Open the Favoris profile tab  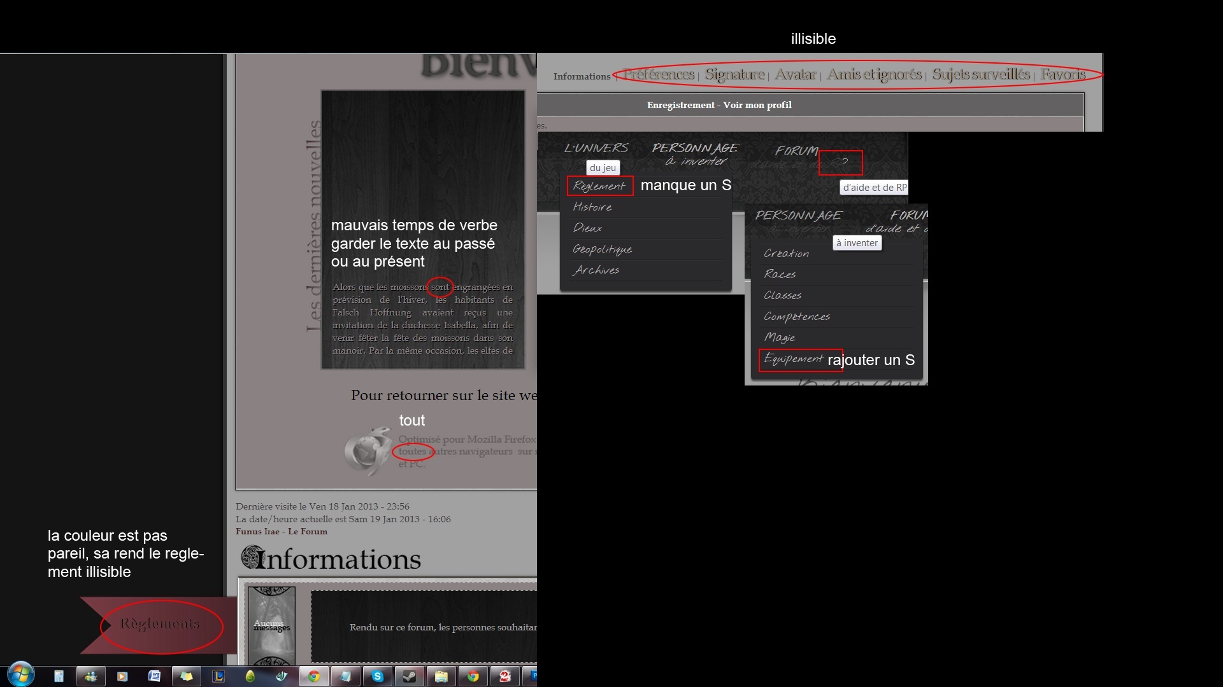[x=1062, y=74]
